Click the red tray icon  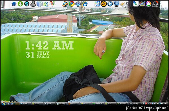(x=146, y=104)
